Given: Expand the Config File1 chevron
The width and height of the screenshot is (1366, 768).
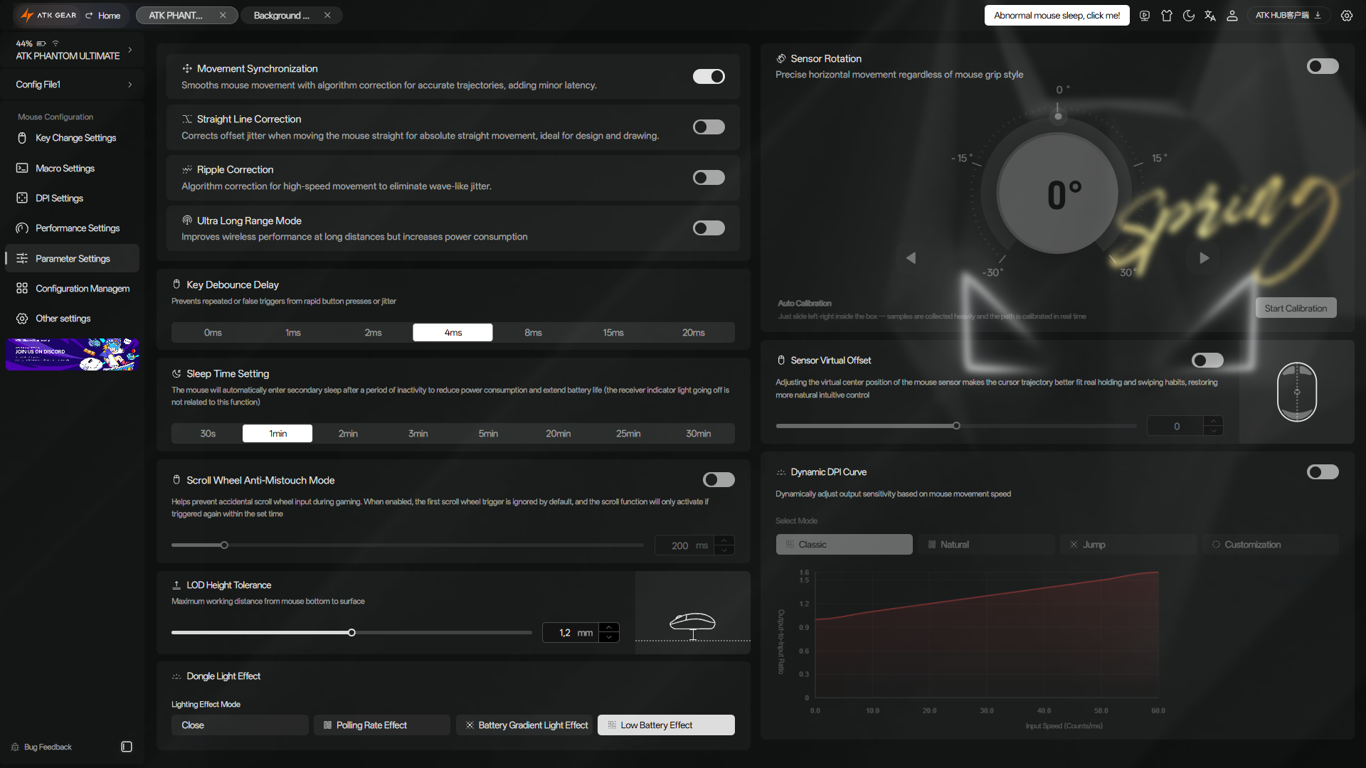Looking at the screenshot, I should pyautogui.click(x=130, y=85).
